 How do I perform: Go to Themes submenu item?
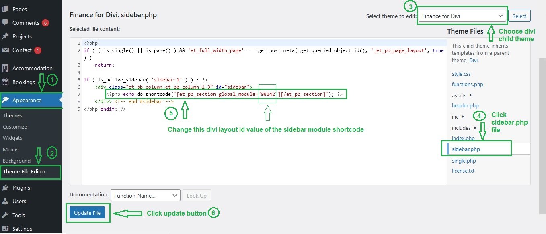pos(12,115)
